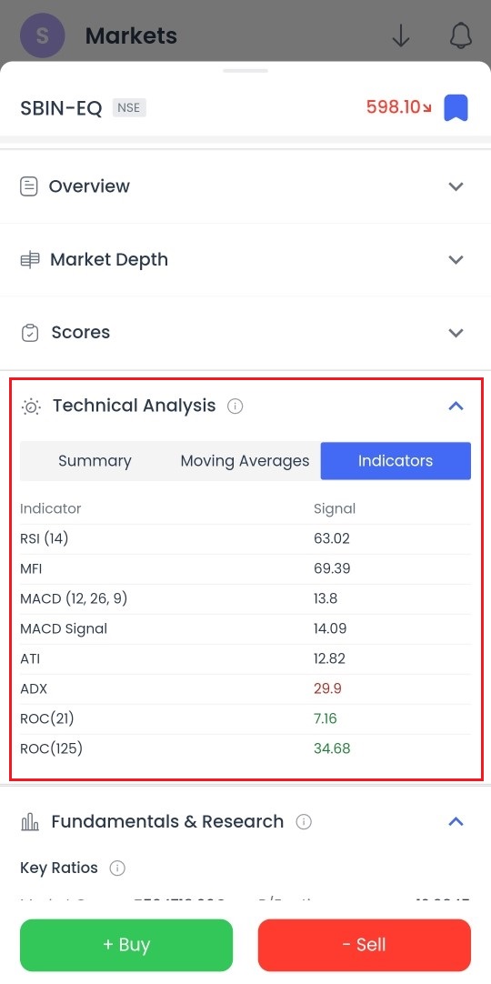Tap the info icon beside Key Ratios
Viewport: 491px width, 984px height.
(x=117, y=868)
